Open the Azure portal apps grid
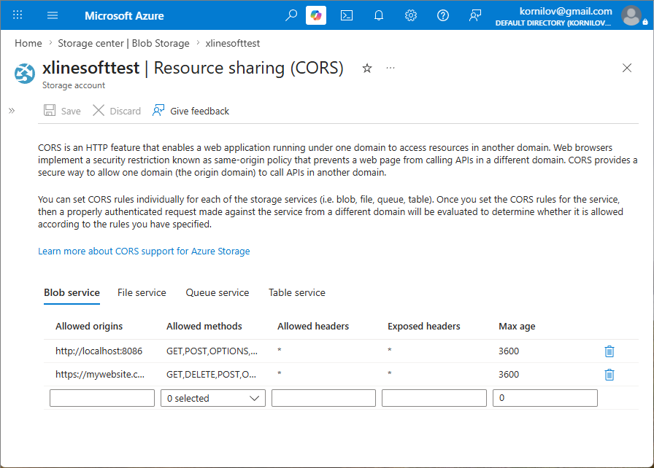 18,15
